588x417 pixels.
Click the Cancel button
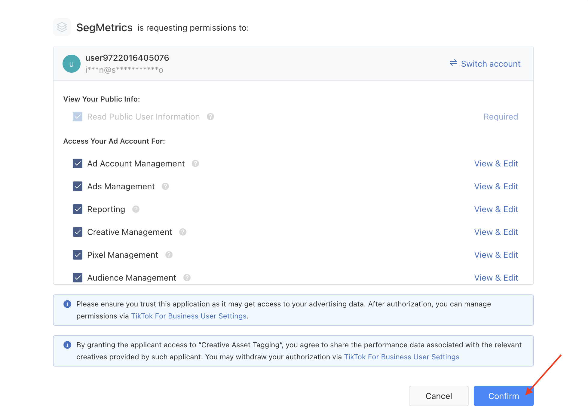(439, 396)
